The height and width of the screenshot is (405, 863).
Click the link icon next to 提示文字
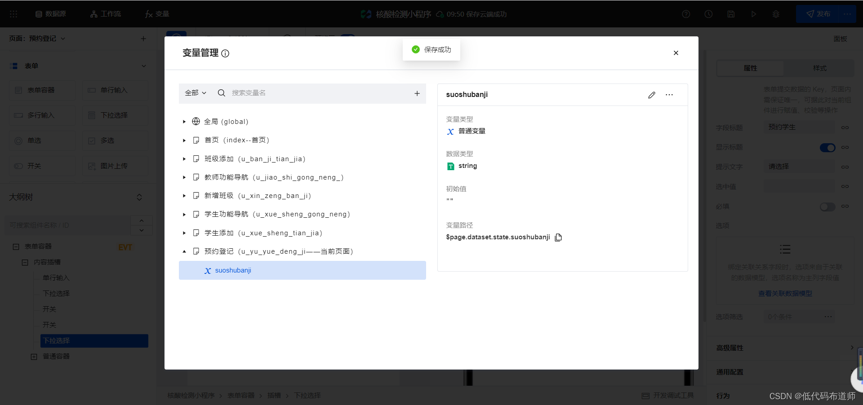(x=845, y=167)
